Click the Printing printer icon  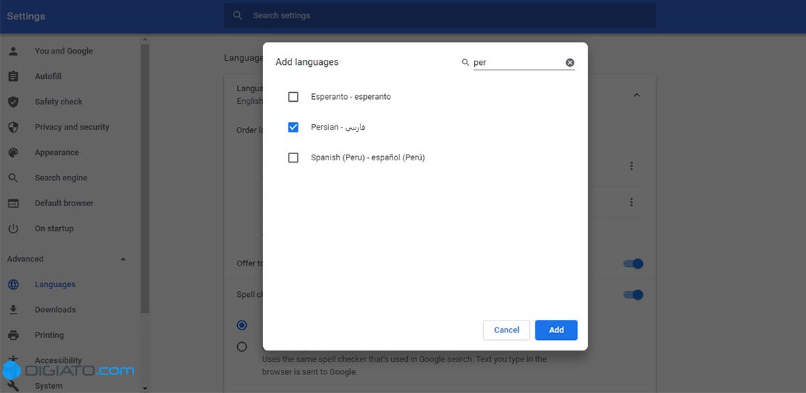coord(13,335)
